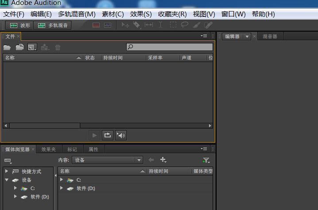Select the Razor tool
The width and height of the screenshot is (318, 210).
coord(137,25)
